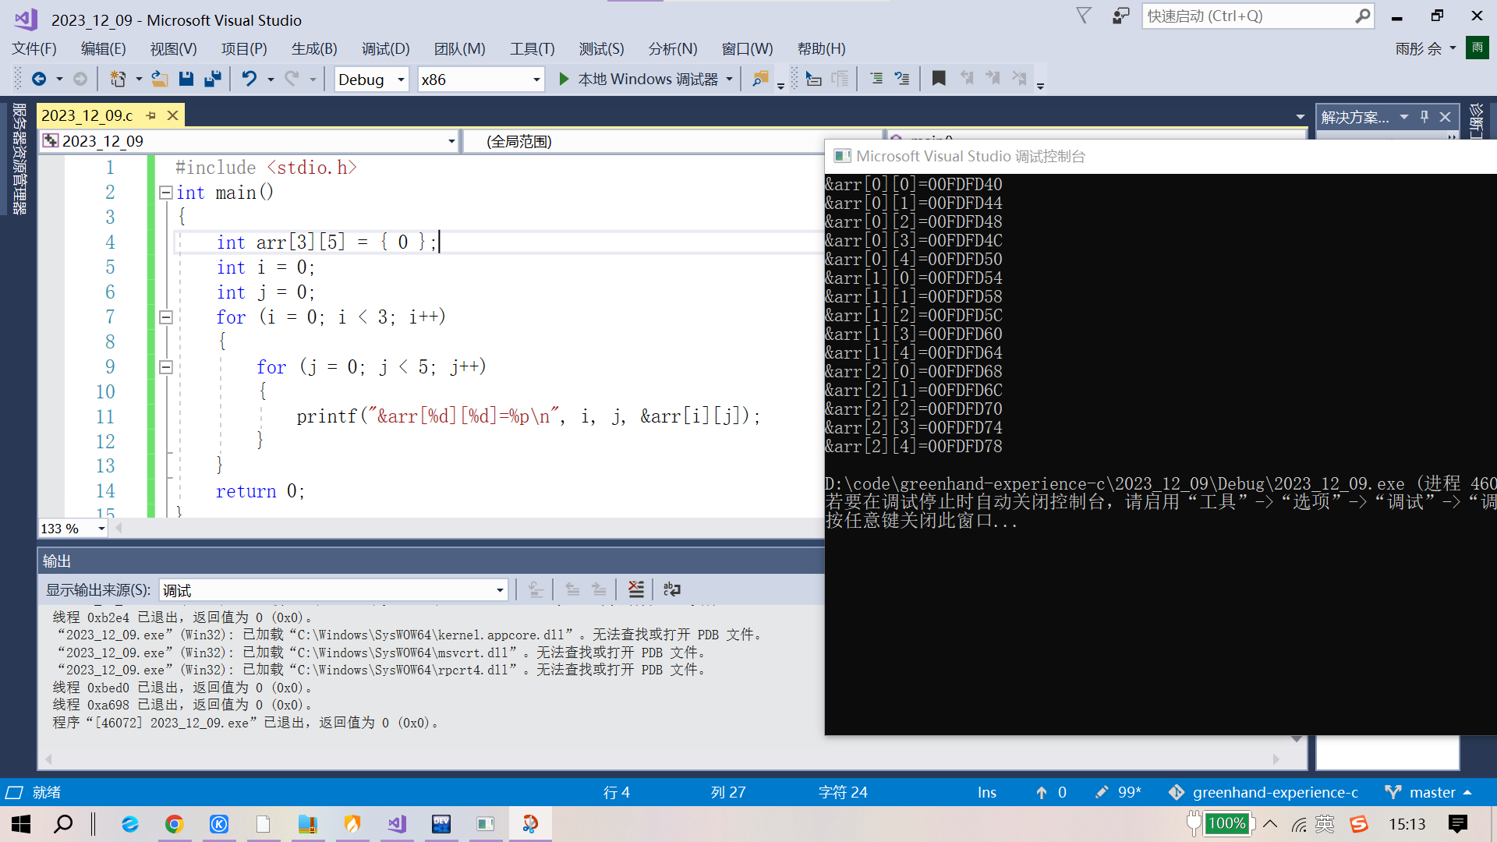
Task: Click the Quick Launch search field
Action: [1247, 16]
